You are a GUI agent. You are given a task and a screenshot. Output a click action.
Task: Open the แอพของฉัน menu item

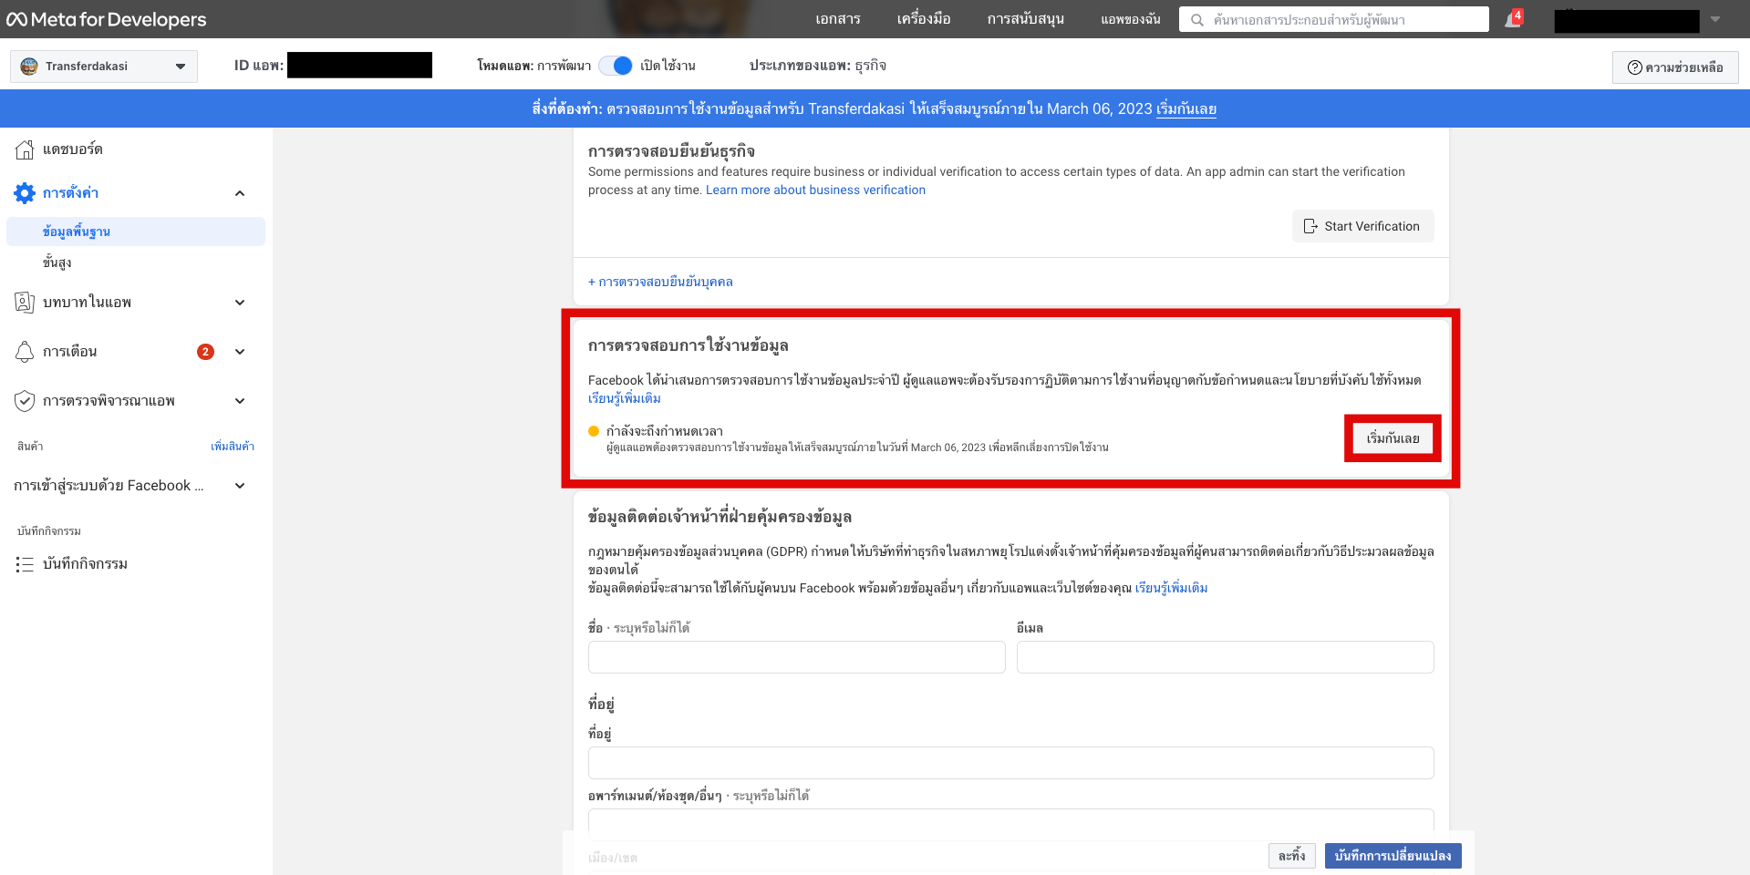(1130, 18)
